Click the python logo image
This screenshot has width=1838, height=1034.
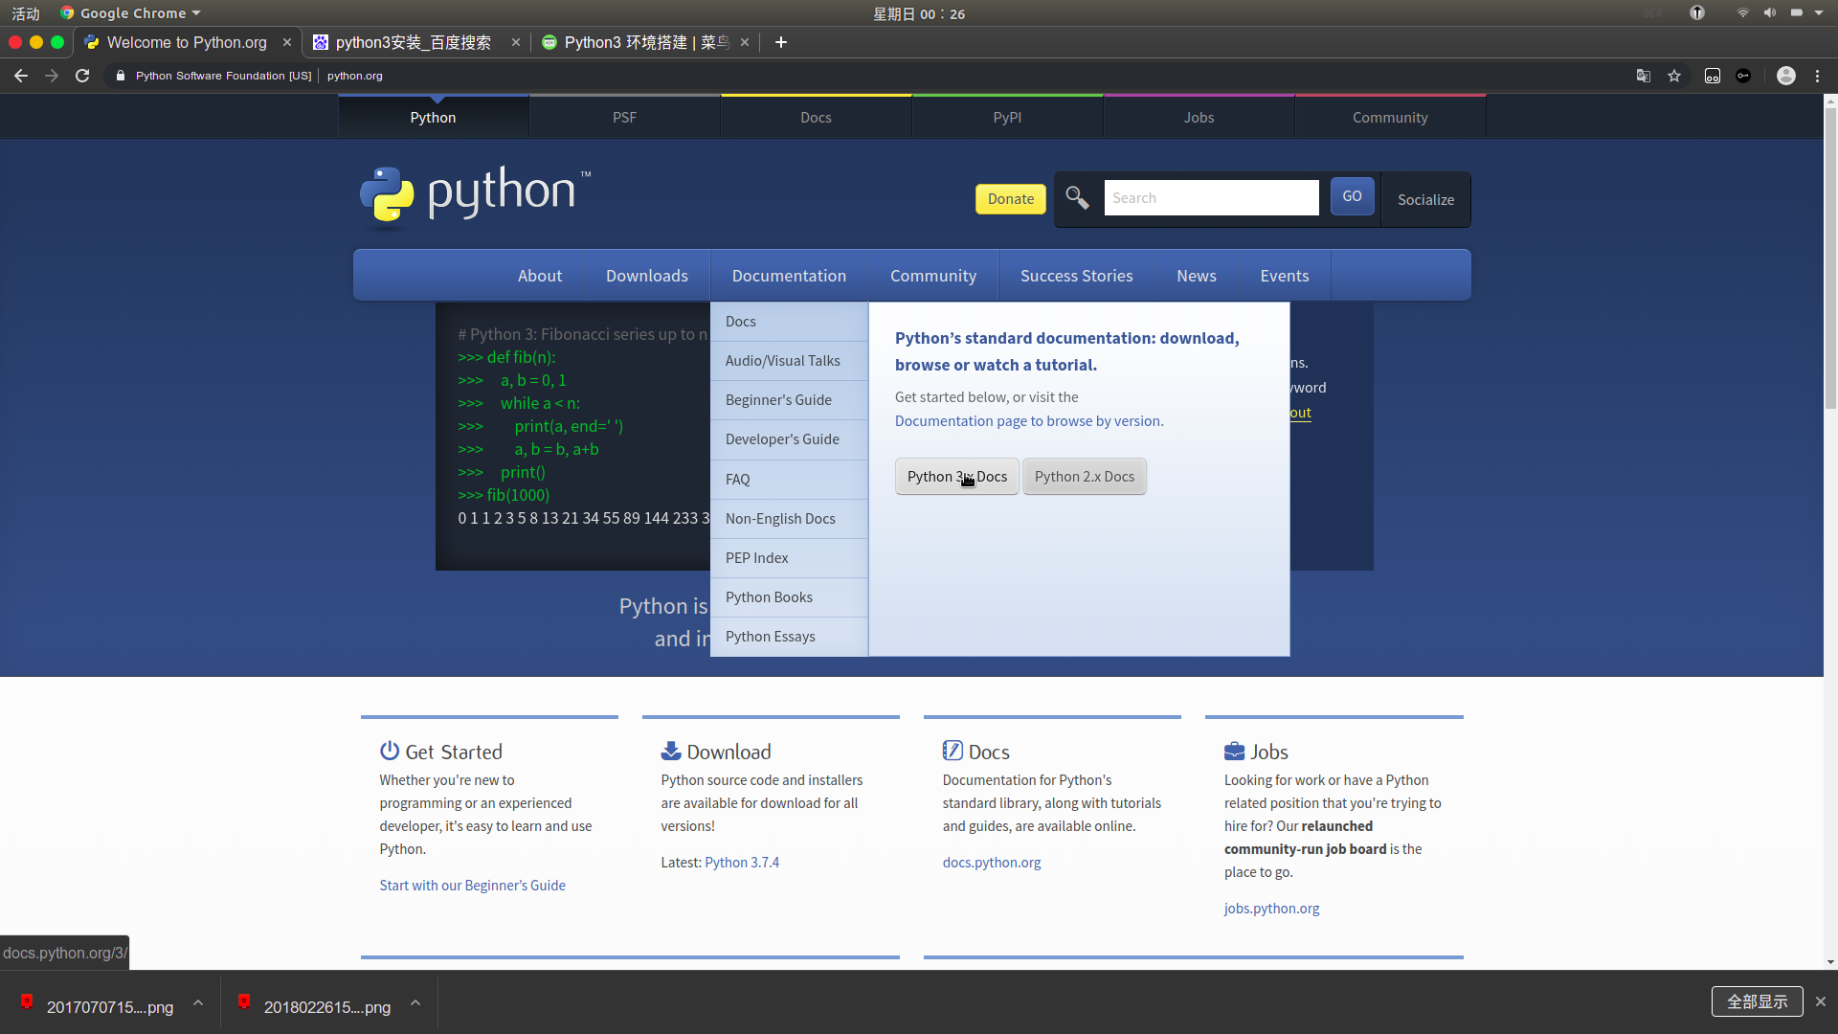[475, 196]
